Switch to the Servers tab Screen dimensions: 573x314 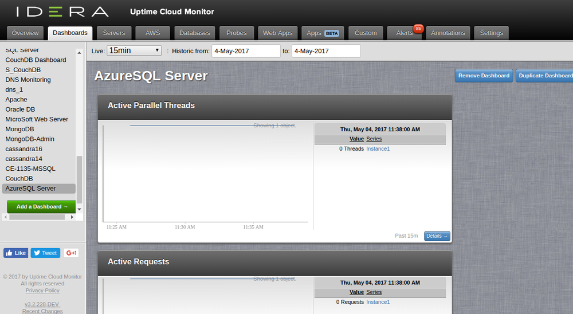coord(114,33)
